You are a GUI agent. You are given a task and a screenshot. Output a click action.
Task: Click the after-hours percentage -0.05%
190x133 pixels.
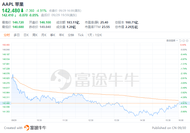pyautogui.click(x=33, y=15)
